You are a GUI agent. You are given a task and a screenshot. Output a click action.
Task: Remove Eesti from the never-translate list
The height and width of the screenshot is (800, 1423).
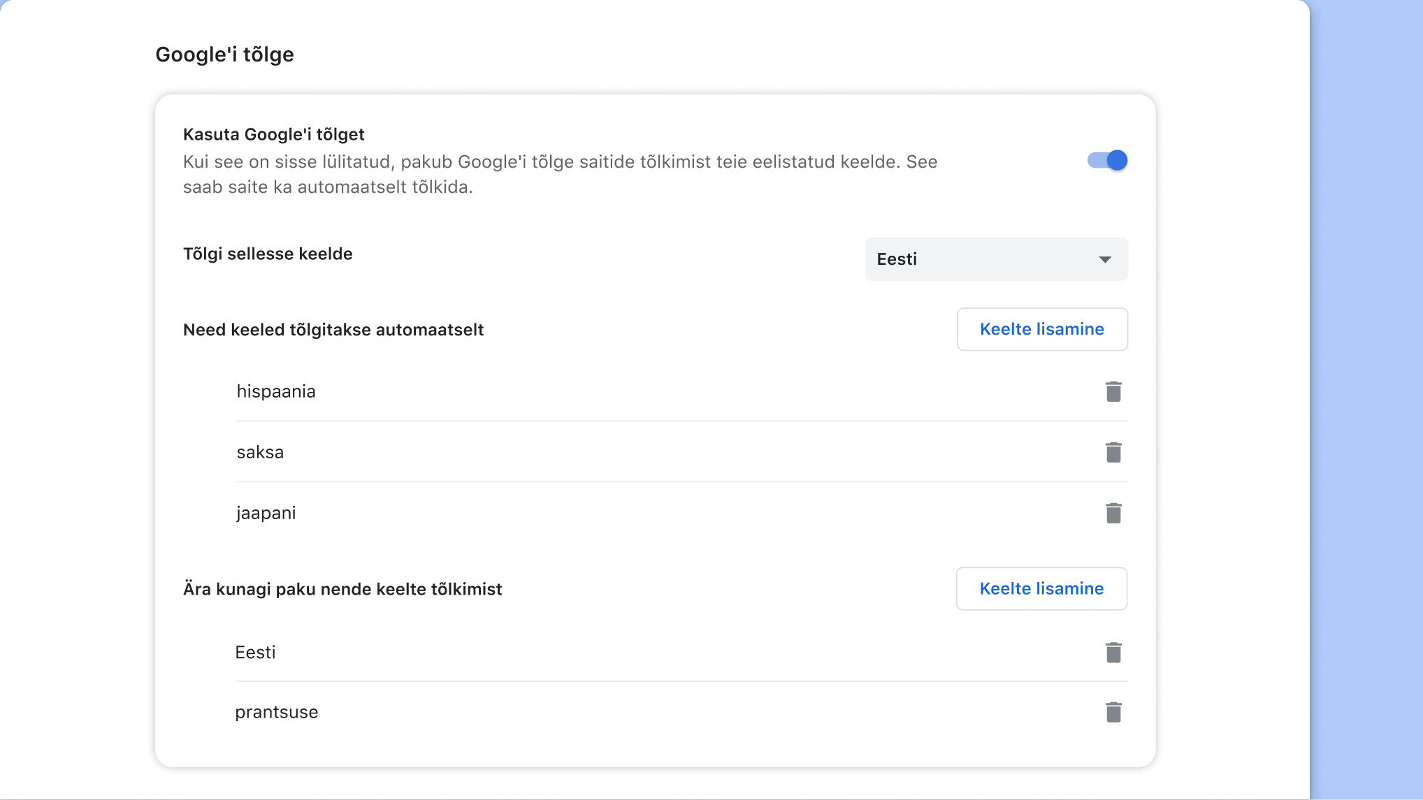(1113, 652)
